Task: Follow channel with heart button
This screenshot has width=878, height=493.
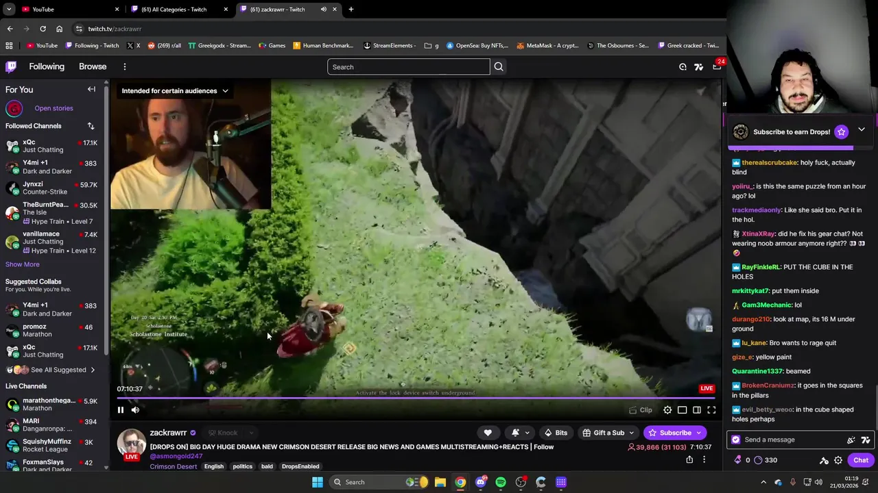Action: pos(488,433)
